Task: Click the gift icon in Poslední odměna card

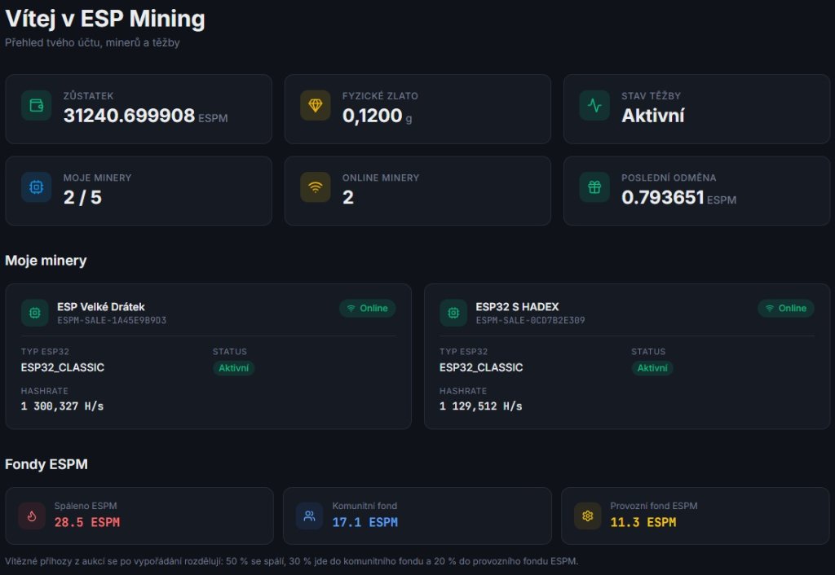Action: point(594,187)
